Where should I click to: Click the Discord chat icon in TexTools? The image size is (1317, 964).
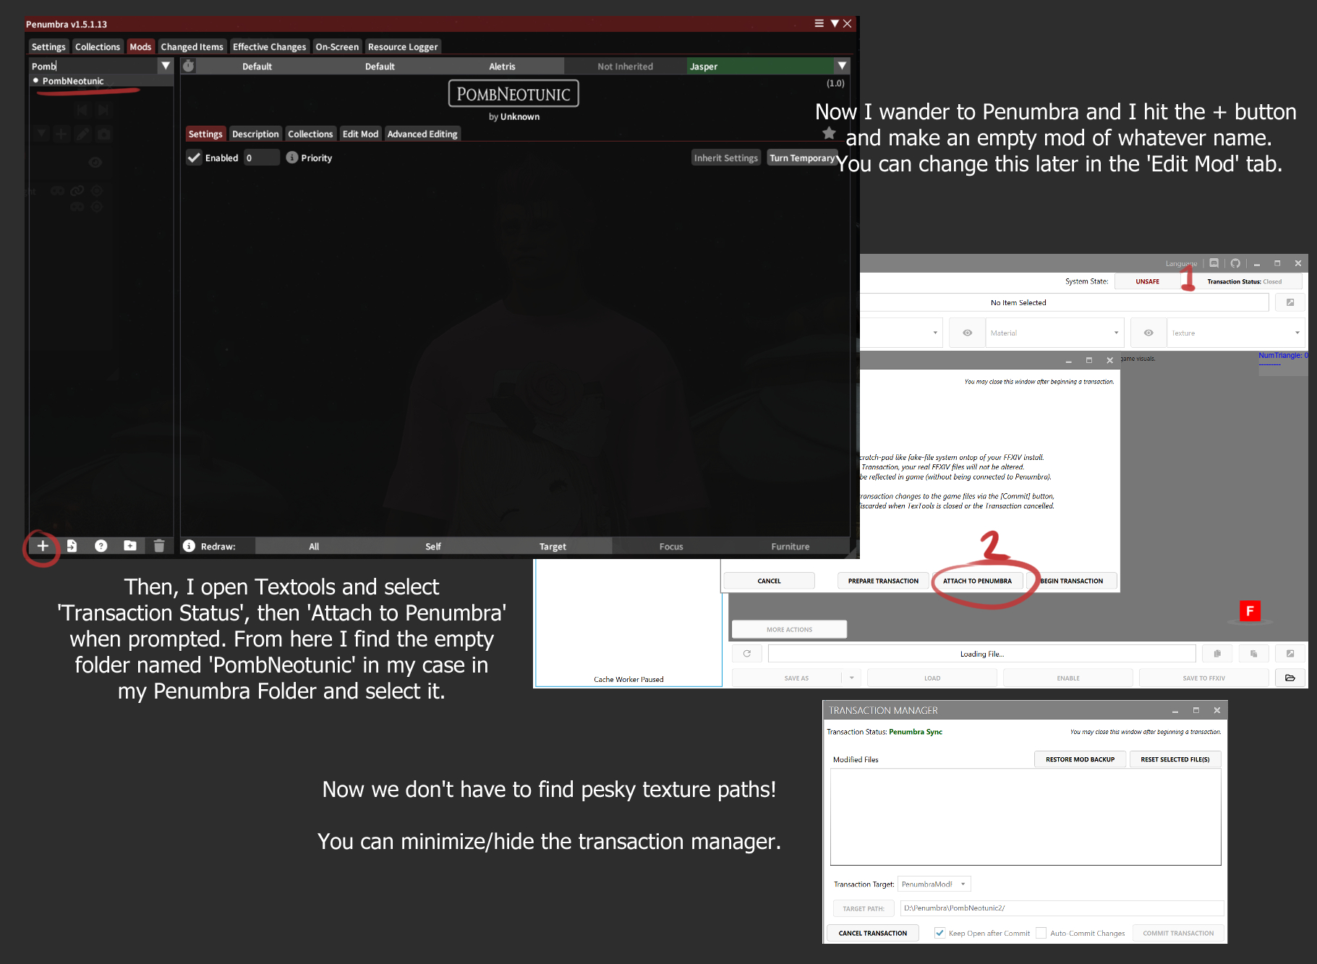(1214, 263)
